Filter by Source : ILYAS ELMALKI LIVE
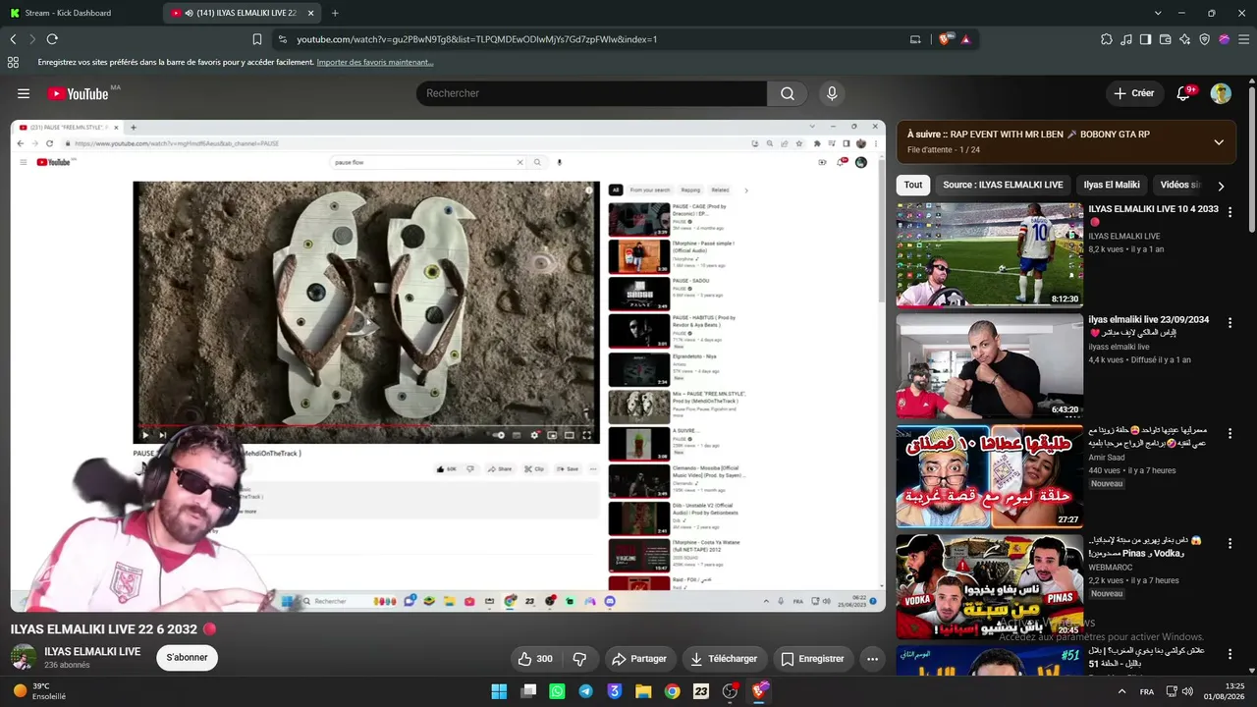1257x707 pixels. [x=1003, y=185]
